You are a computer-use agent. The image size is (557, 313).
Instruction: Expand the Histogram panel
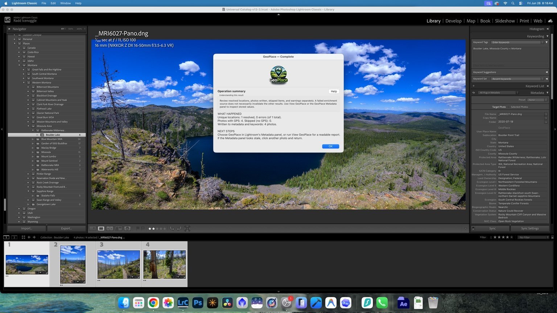[x=547, y=29]
